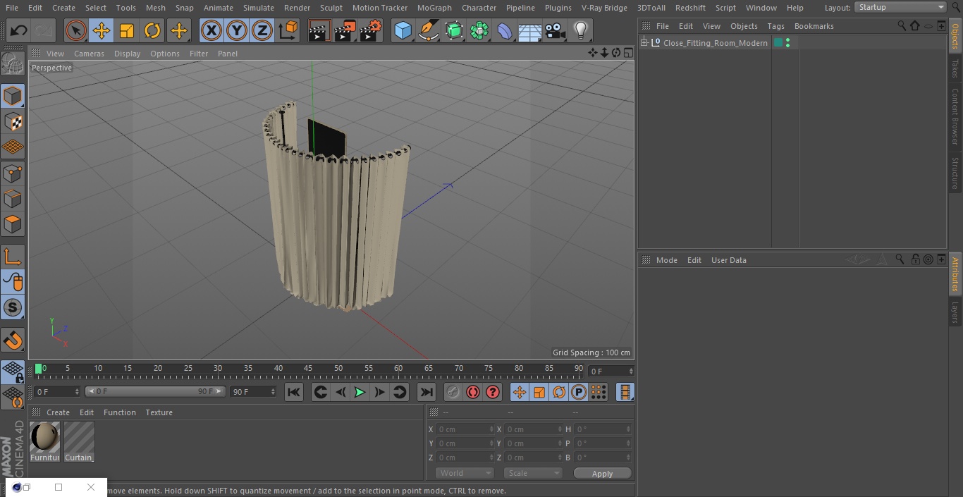Activate the Move tool
Screen dimensions: 963x497
pyautogui.click(x=102, y=31)
